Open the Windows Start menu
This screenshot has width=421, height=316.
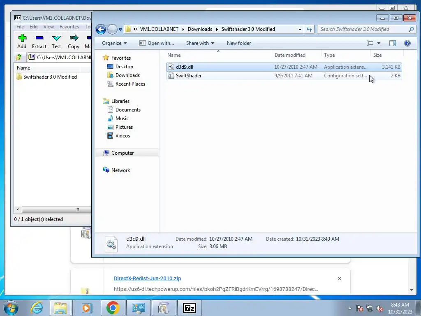click(11, 308)
